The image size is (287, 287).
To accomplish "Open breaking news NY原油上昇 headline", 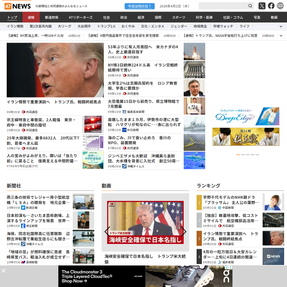I will [35, 36].
